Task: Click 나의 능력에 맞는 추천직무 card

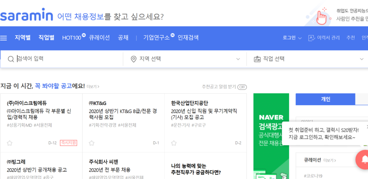Action: (x=196, y=169)
